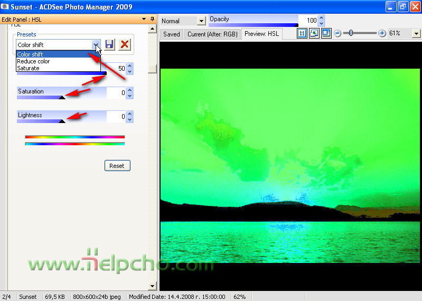This screenshot has height=301, width=422.
Task: Expand the 61% zoom level dropdown
Action: 416,33
